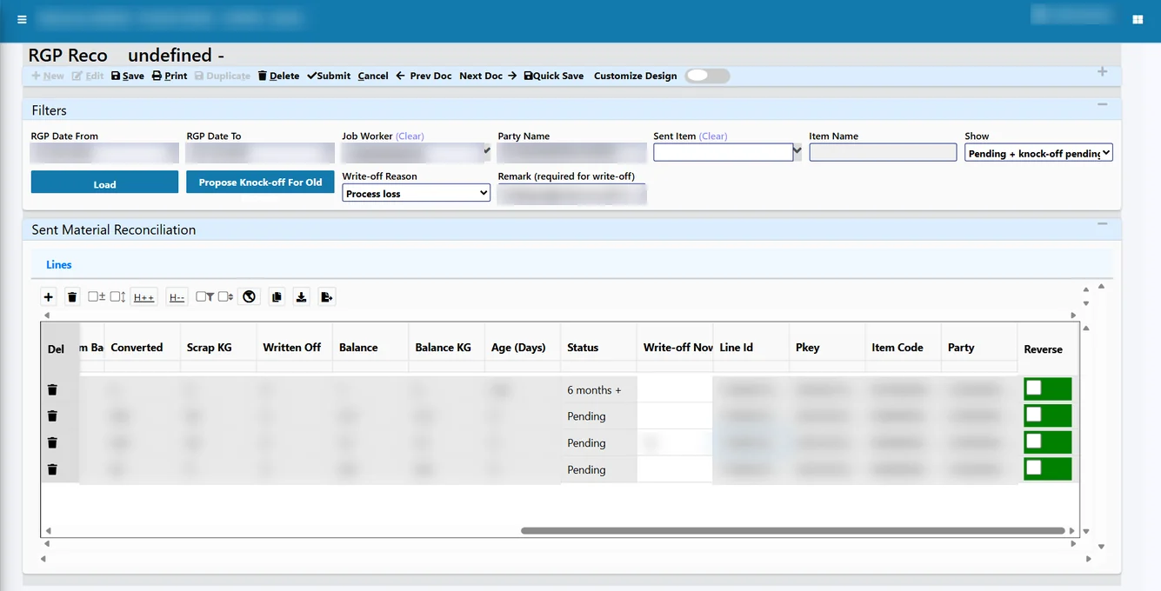
Task: Check Reverse for the last Pending row
Action: (x=1034, y=468)
